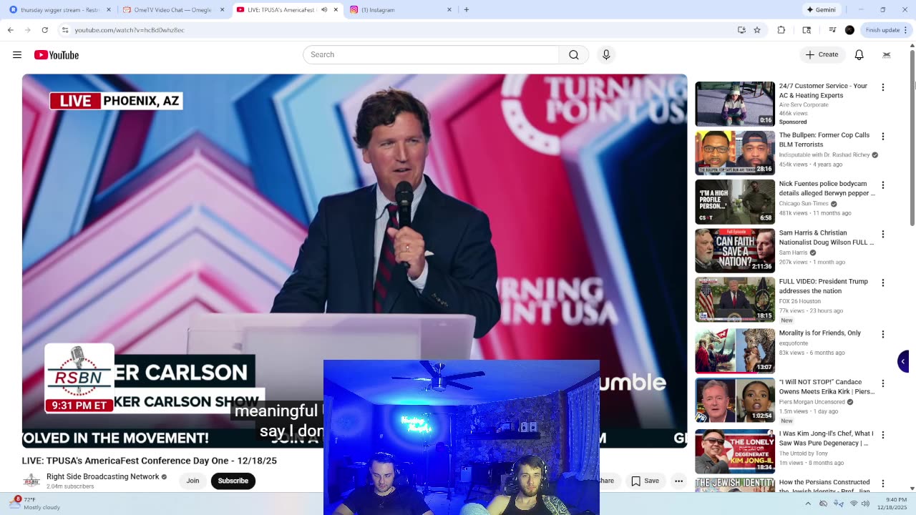Open Gemini in Chrome
This screenshot has height=515, width=916.
tap(821, 10)
